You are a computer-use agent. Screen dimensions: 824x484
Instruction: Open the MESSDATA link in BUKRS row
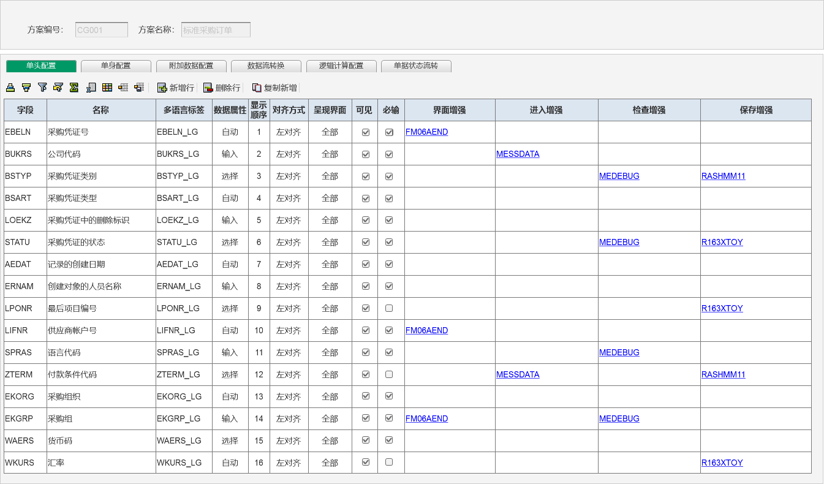pyautogui.click(x=518, y=154)
